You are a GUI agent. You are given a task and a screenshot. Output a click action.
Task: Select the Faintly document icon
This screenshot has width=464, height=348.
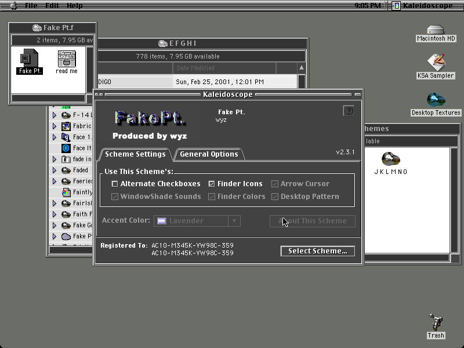click(66, 193)
